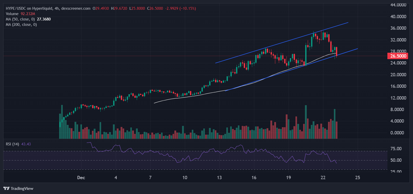This screenshot has width=413, height=194.
Task: Click the 0.0000 price axis label
Action: pyautogui.click(x=397, y=133)
